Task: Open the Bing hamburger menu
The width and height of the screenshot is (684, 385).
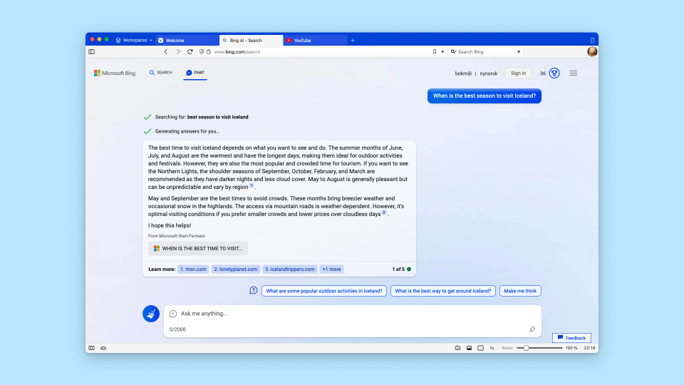Action: [x=573, y=73]
